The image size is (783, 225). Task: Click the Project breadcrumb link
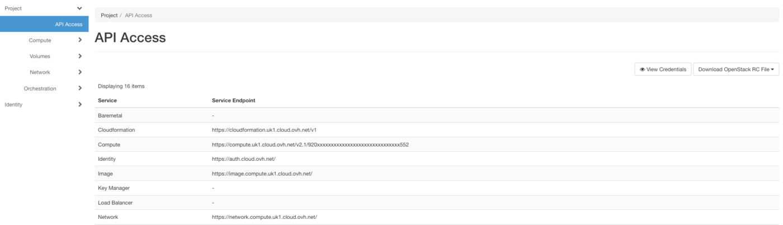click(109, 15)
